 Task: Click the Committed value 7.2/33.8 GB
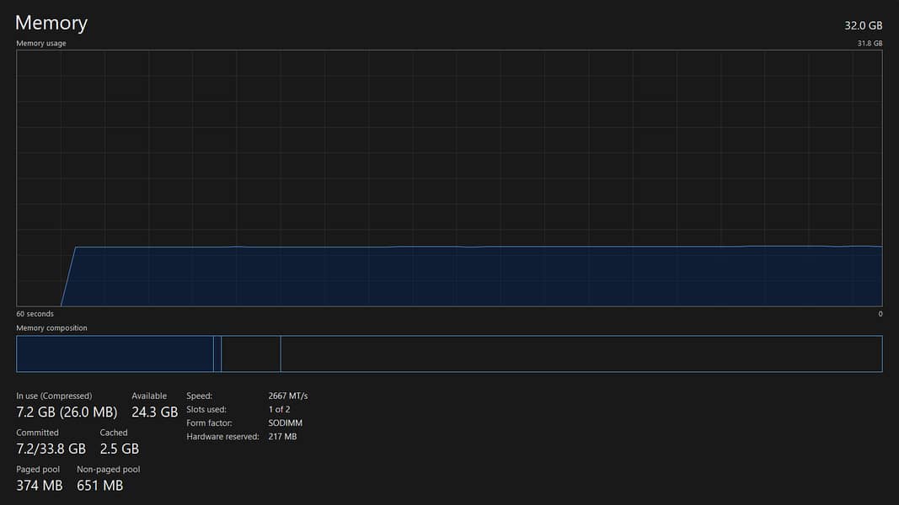pos(51,449)
